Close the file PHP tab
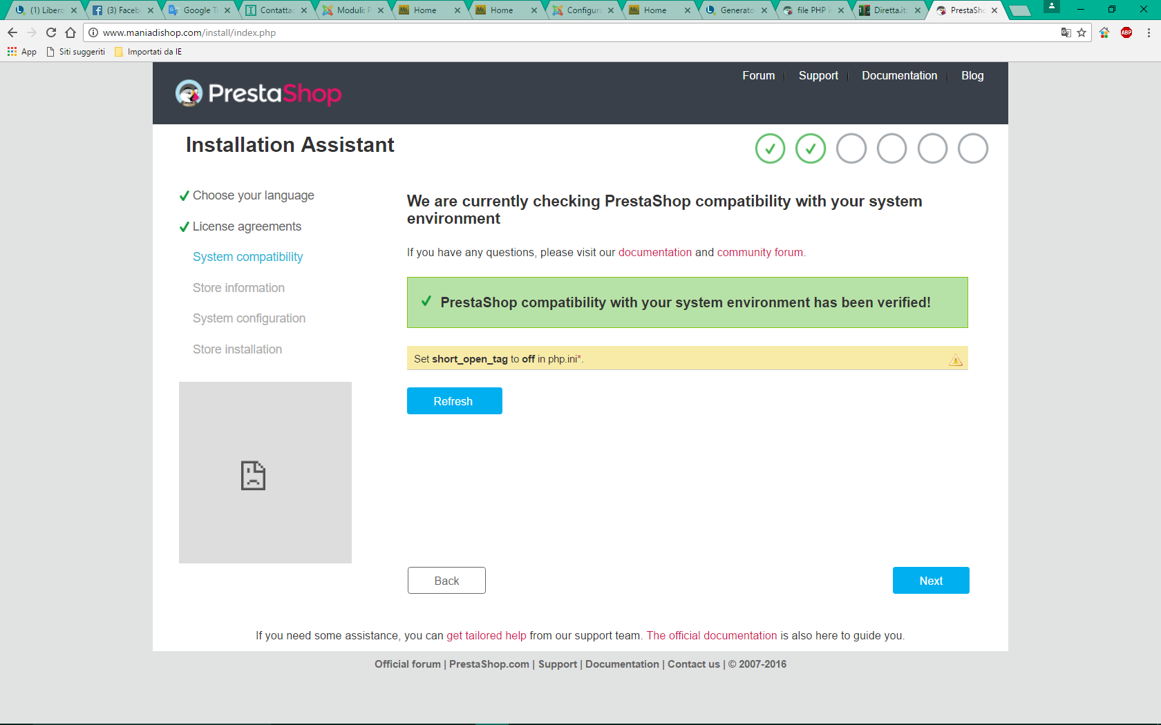This screenshot has width=1161, height=725. (841, 10)
